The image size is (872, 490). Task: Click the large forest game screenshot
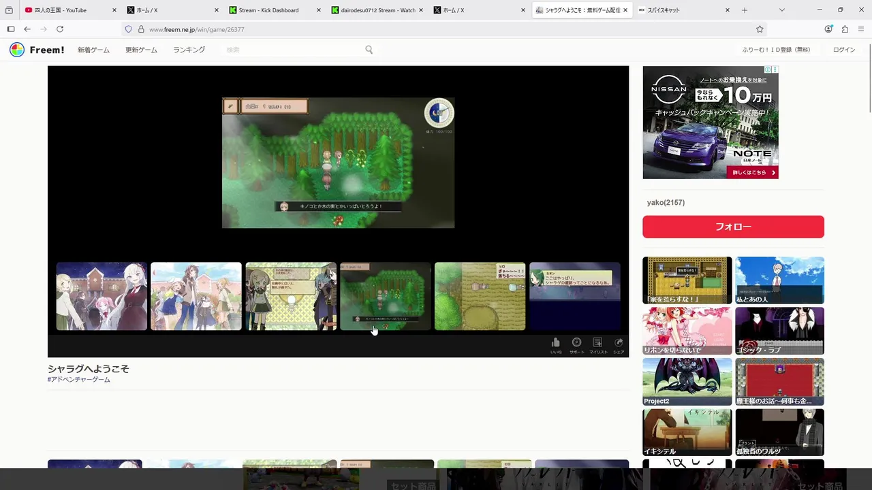pos(338,163)
